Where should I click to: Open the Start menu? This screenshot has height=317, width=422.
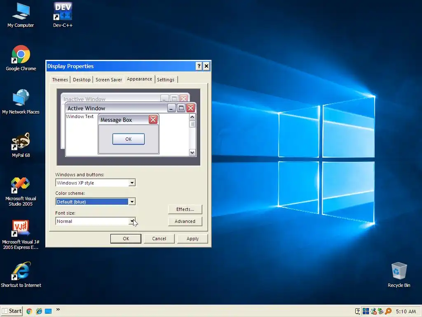point(12,311)
